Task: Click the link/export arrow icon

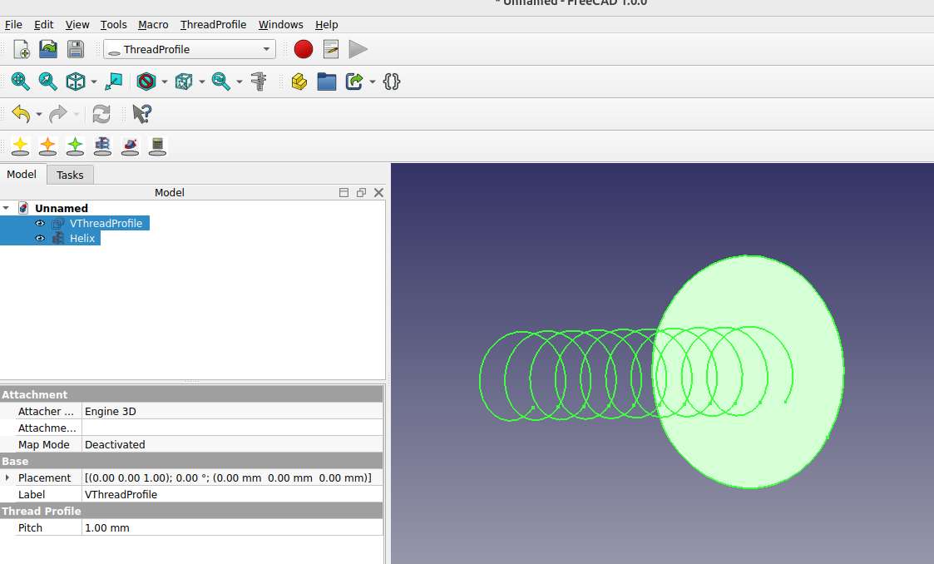Action: point(353,82)
